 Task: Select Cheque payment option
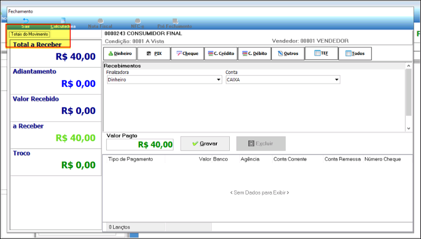[x=187, y=53]
